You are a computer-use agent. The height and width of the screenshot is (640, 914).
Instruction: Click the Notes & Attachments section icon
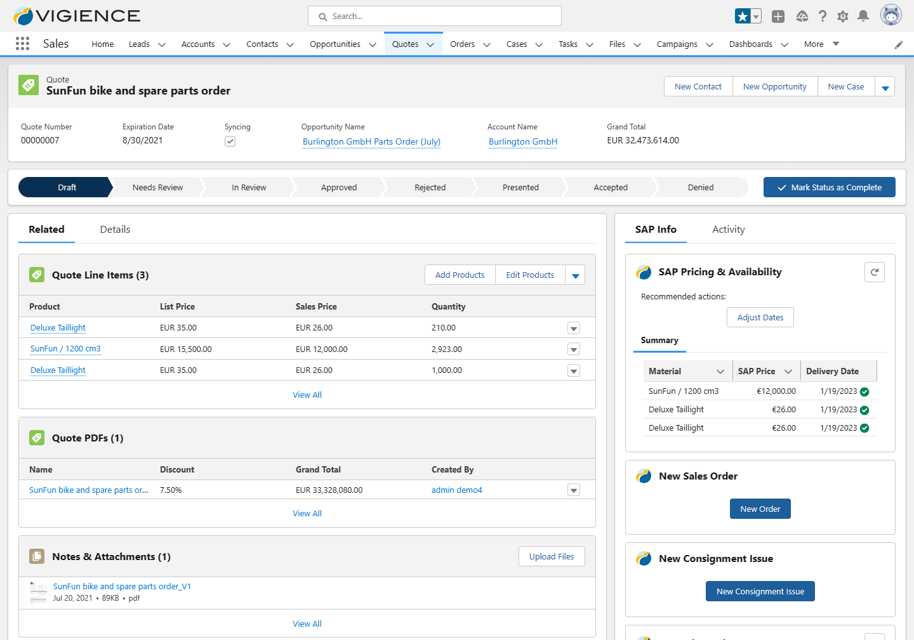click(x=37, y=556)
